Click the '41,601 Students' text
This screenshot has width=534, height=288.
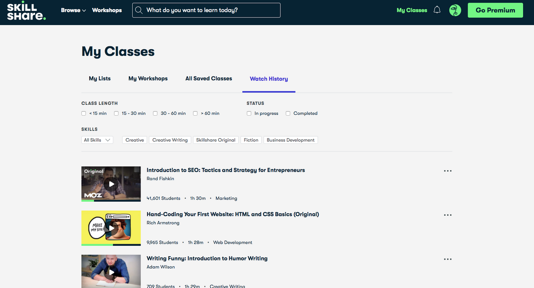(164, 198)
